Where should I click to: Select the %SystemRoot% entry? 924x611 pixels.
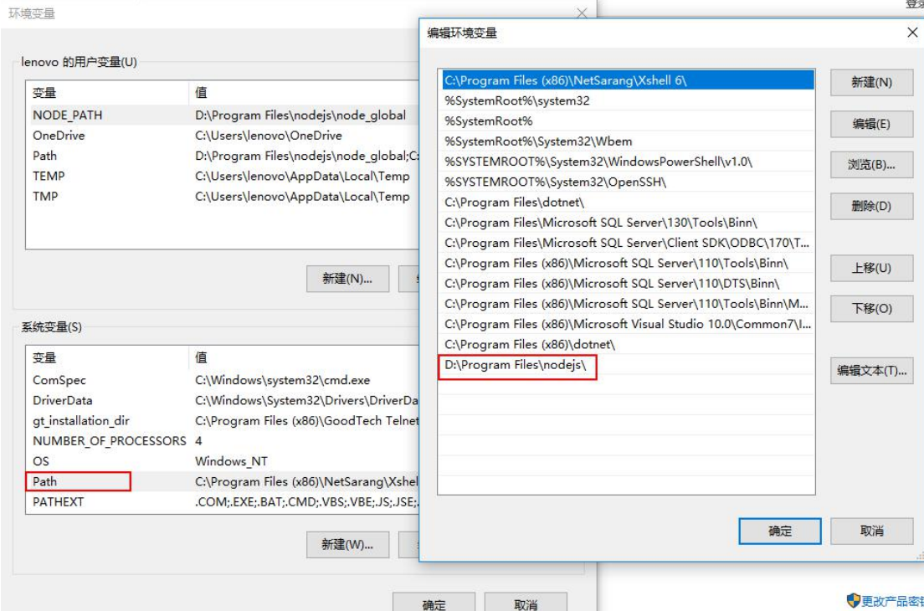628,121
